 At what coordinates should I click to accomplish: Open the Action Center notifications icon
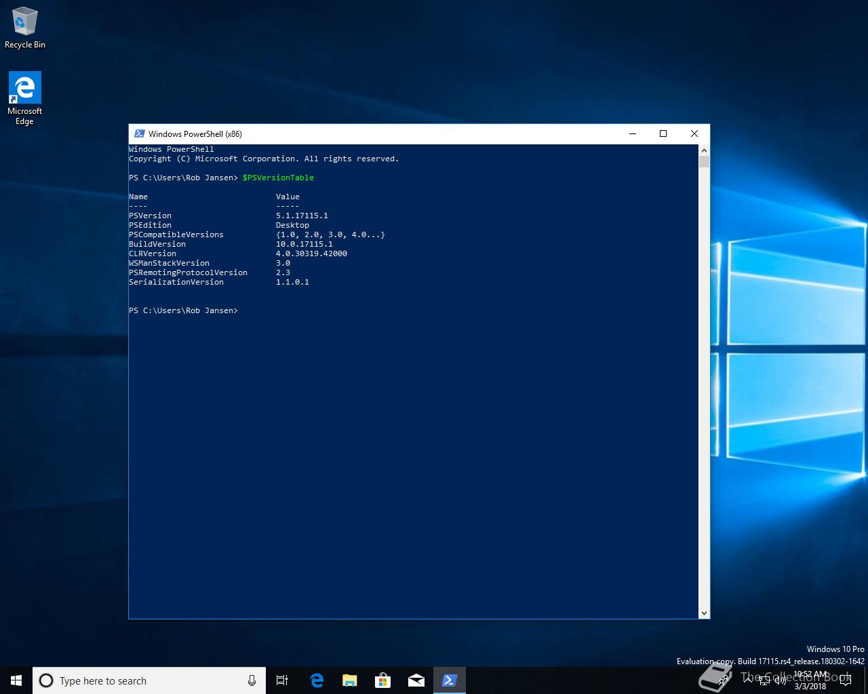pos(845,680)
